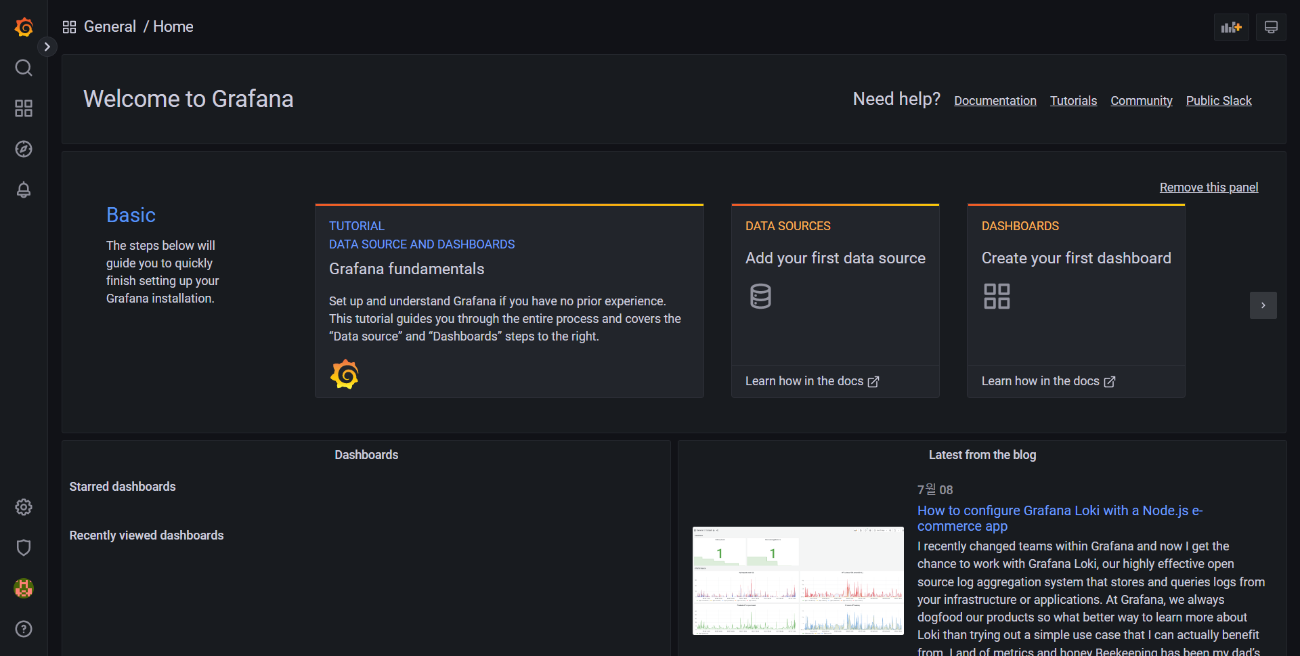Open the Dashboards menu icon in the sidebar
Image resolution: width=1300 pixels, height=656 pixels.
24,108
